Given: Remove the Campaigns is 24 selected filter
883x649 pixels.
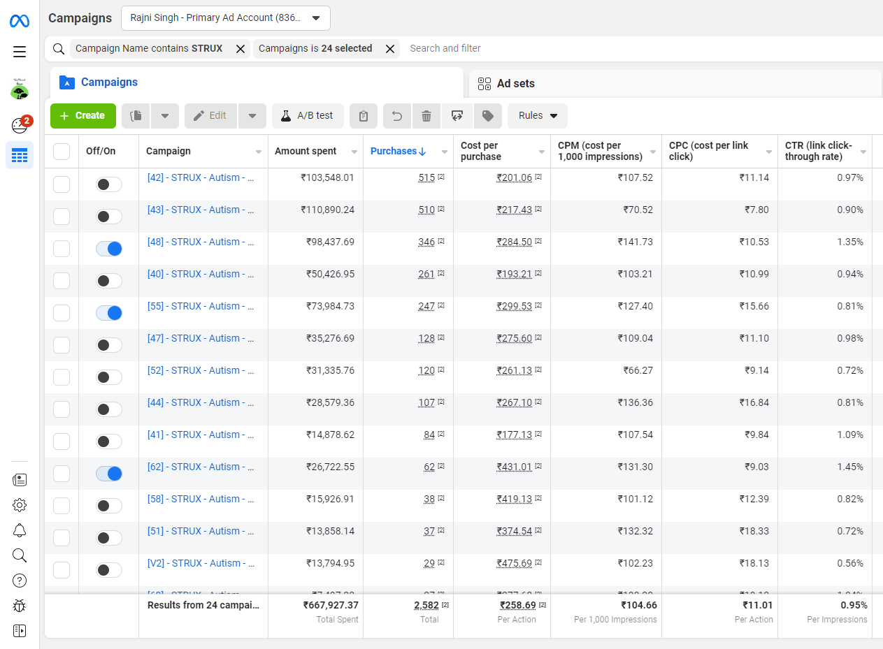Looking at the screenshot, I should [x=390, y=48].
